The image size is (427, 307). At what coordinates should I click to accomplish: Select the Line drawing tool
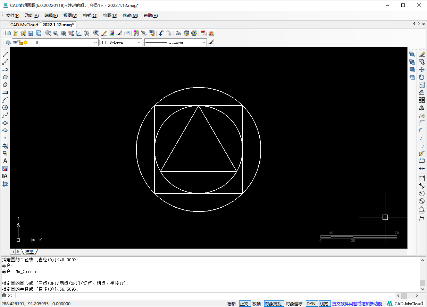pyautogui.click(x=5, y=54)
